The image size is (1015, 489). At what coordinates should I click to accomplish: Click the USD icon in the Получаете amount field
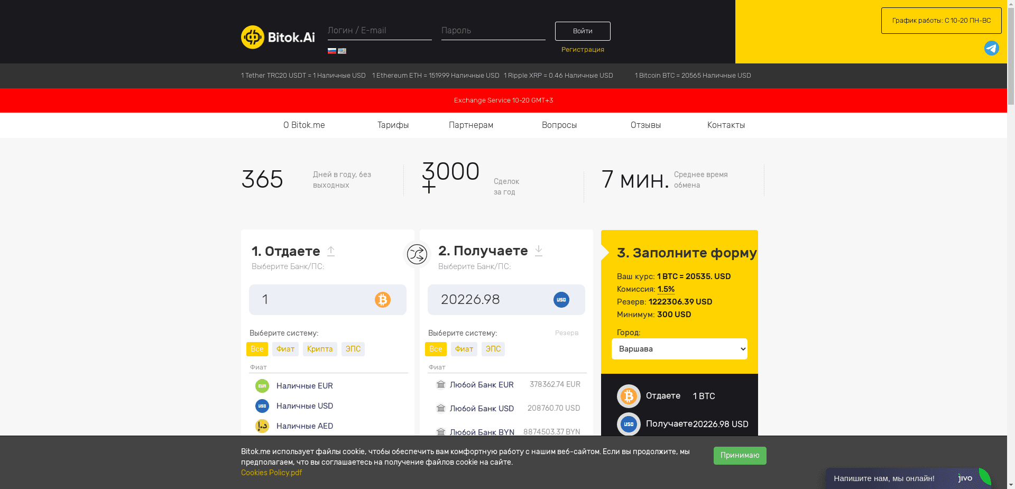[561, 300]
